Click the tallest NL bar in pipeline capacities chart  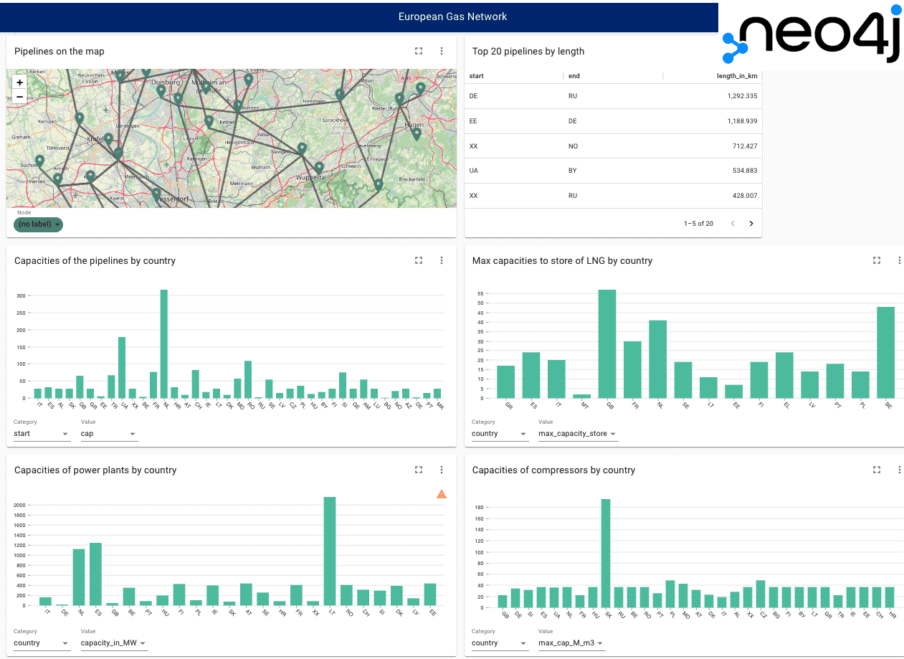click(x=163, y=344)
